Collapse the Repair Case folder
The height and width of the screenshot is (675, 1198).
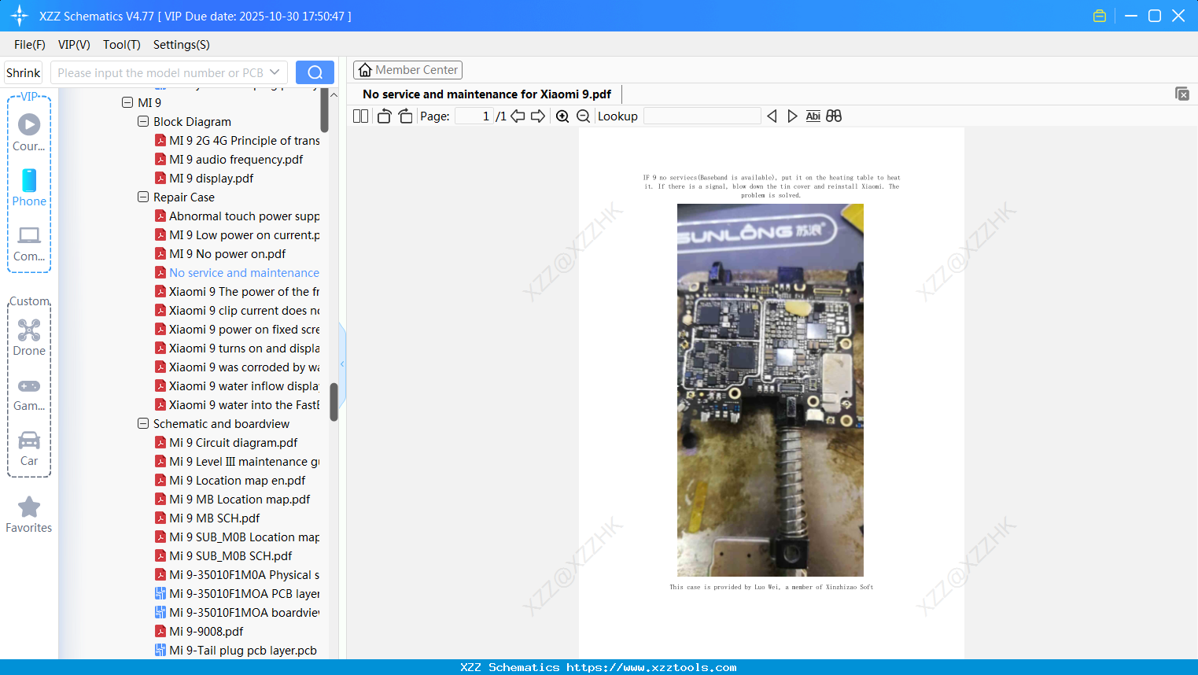coord(143,197)
